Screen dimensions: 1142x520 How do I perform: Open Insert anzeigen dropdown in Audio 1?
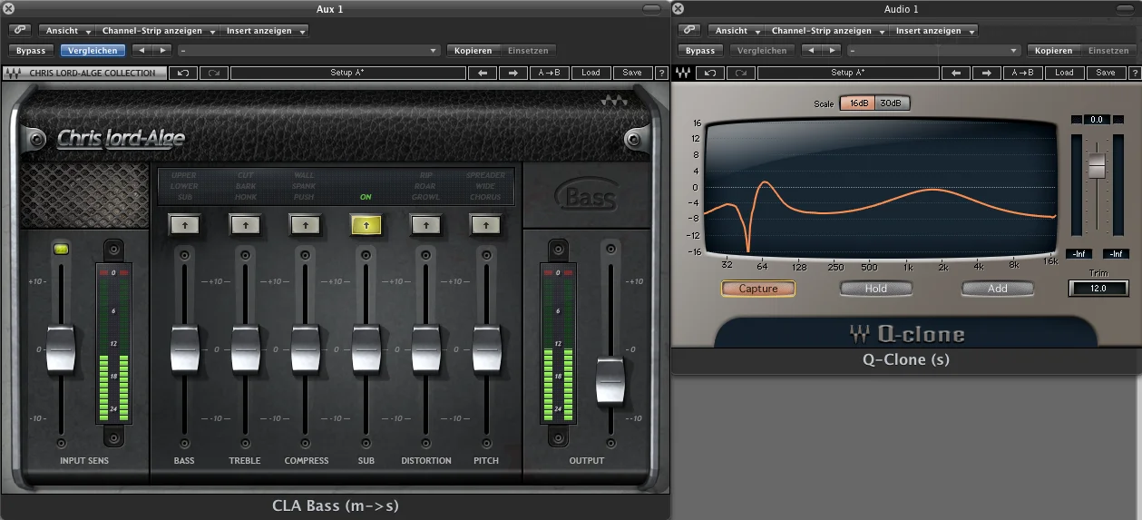(933, 31)
